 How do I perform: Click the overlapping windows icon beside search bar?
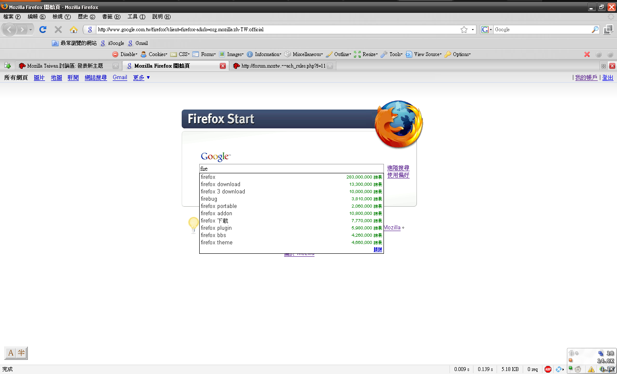pos(608,30)
